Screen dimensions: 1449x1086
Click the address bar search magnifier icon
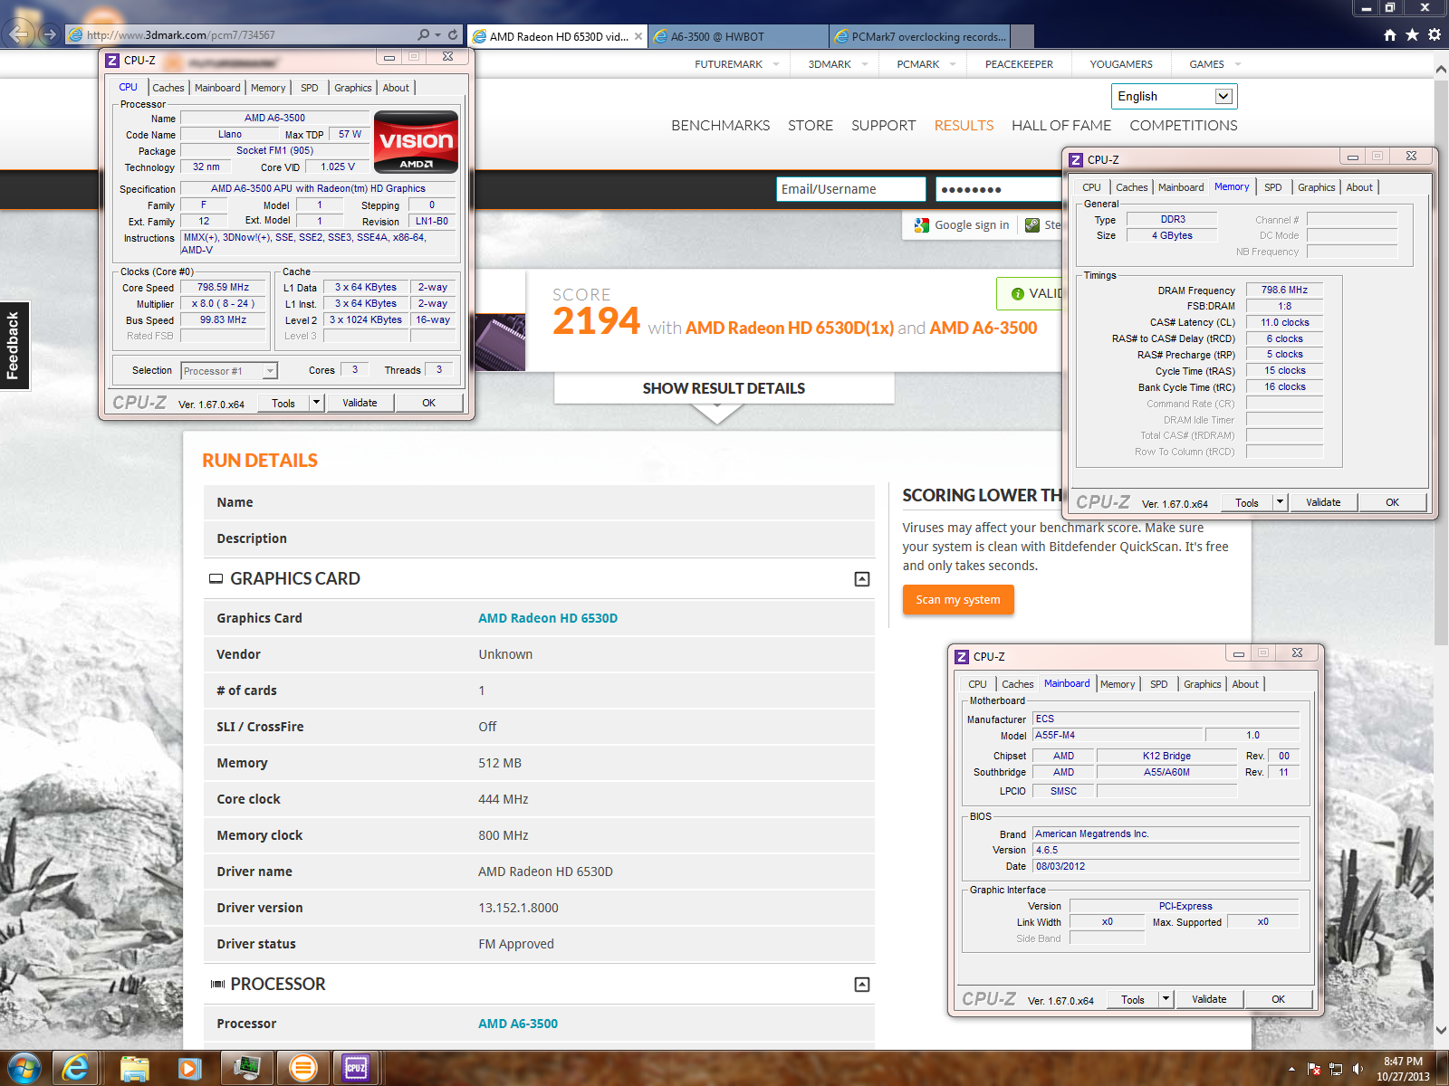[423, 34]
